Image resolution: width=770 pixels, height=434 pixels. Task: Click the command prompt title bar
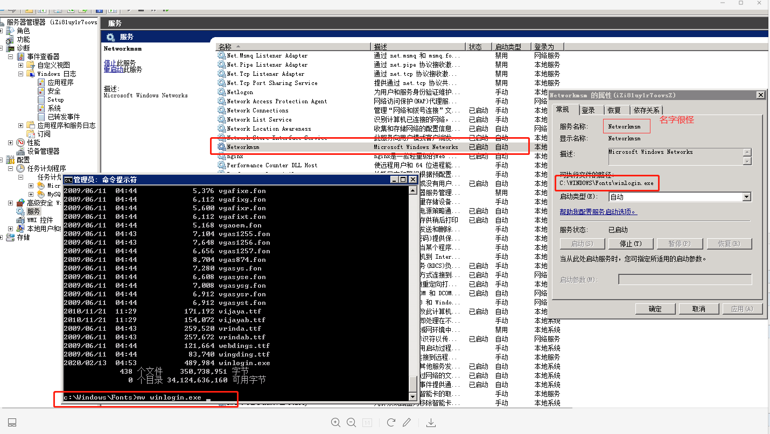click(241, 180)
